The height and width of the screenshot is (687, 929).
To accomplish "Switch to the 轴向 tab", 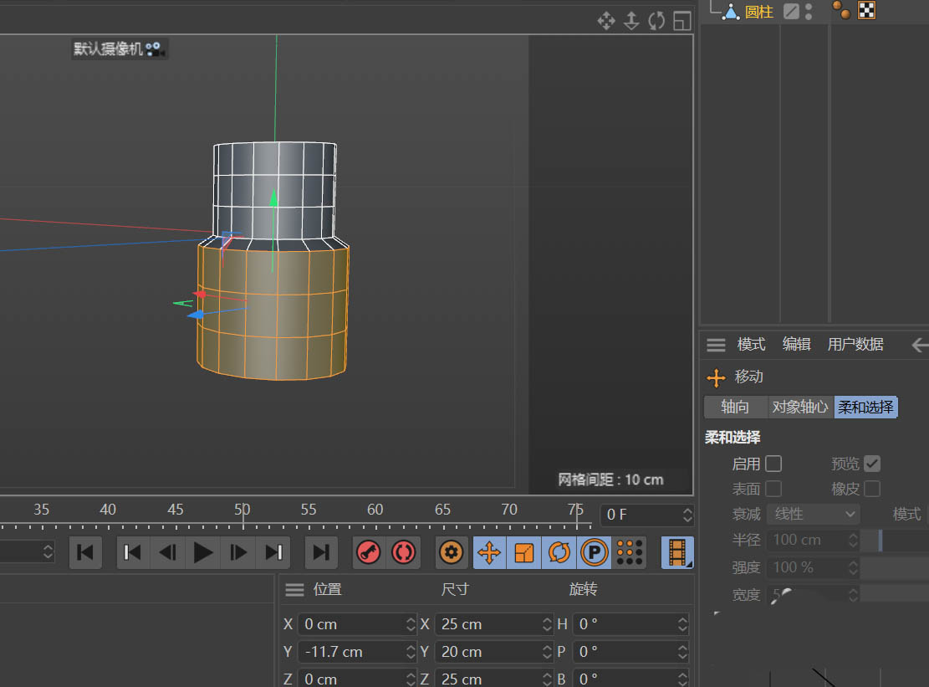I will point(735,408).
